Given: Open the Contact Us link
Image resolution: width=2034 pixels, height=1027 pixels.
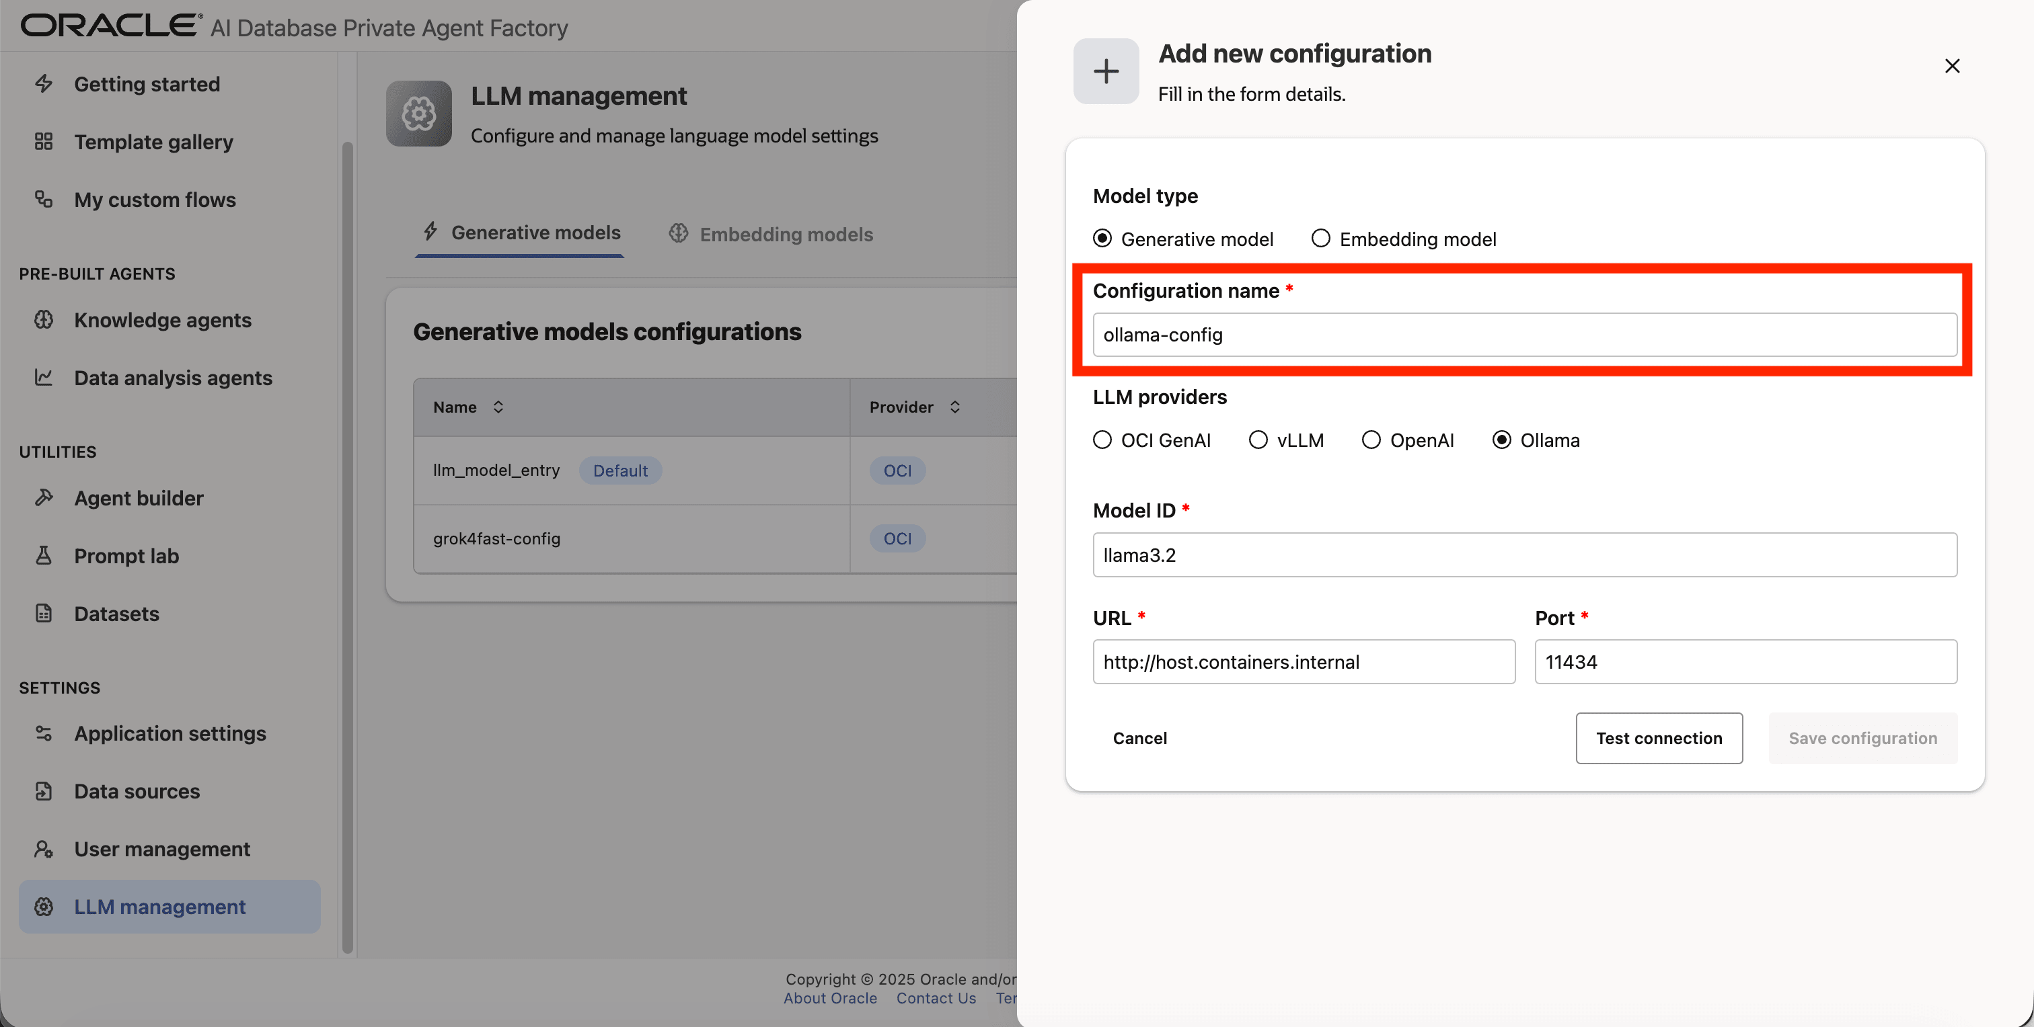Looking at the screenshot, I should [x=936, y=998].
